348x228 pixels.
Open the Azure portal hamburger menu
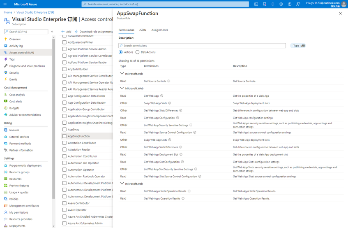click(5, 4)
